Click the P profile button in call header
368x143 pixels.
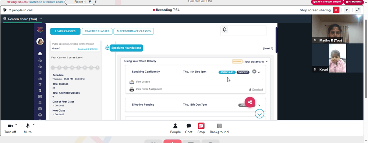347,10
